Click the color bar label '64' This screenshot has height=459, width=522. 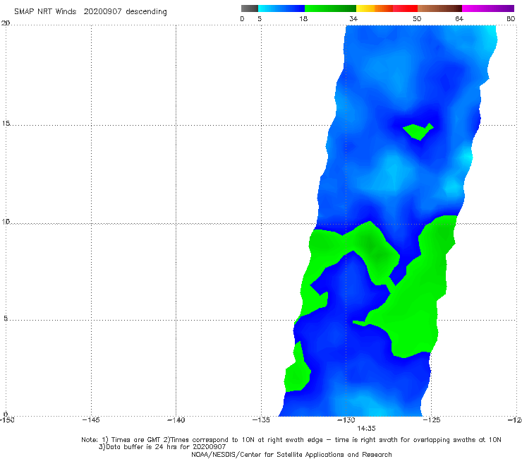(459, 18)
